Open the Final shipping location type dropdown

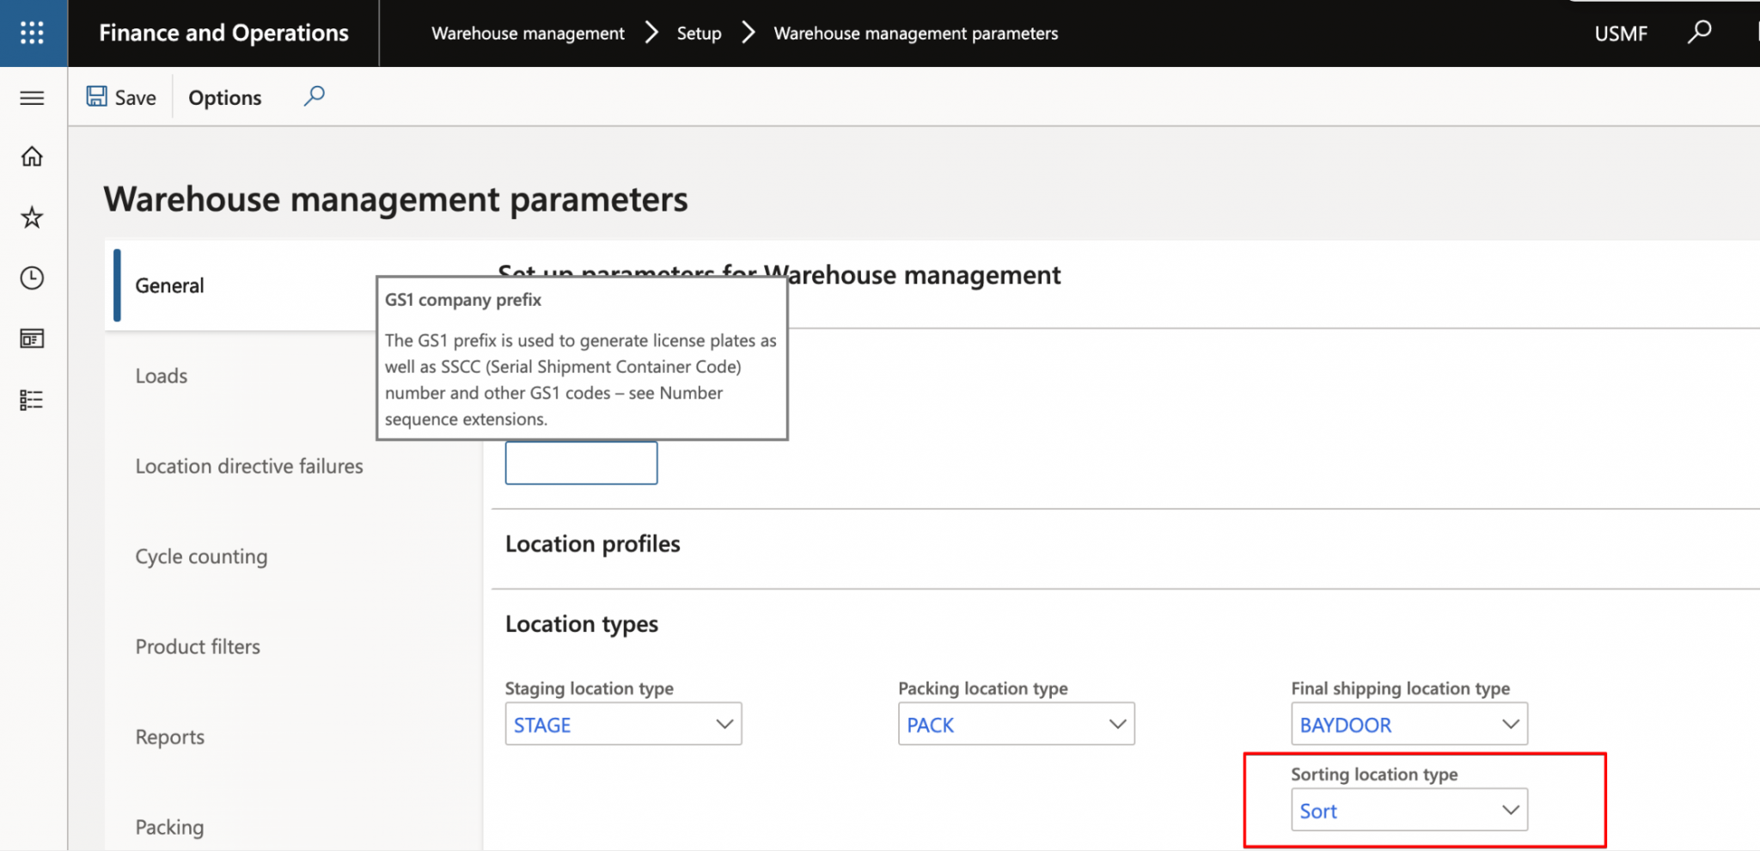point(1510,724)
